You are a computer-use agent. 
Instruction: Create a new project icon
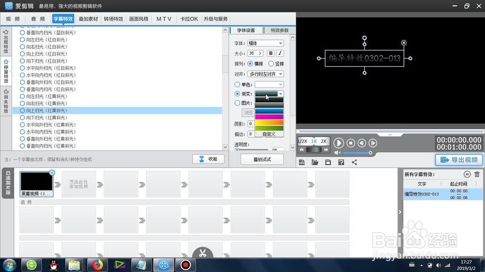(302, 162)
